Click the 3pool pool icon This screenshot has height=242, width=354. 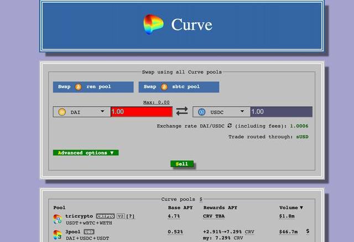[x=58, y=234]
